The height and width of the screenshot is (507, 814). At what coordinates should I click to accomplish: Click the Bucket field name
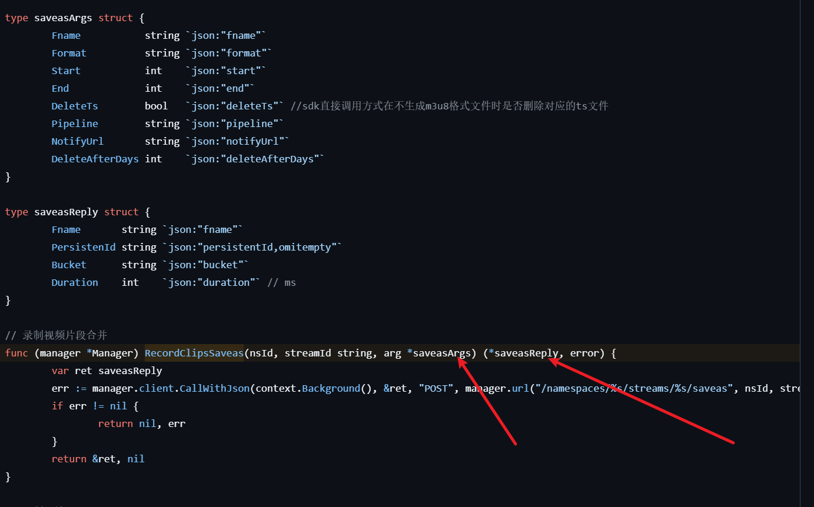pyautogui.click(x=69, y=265)
